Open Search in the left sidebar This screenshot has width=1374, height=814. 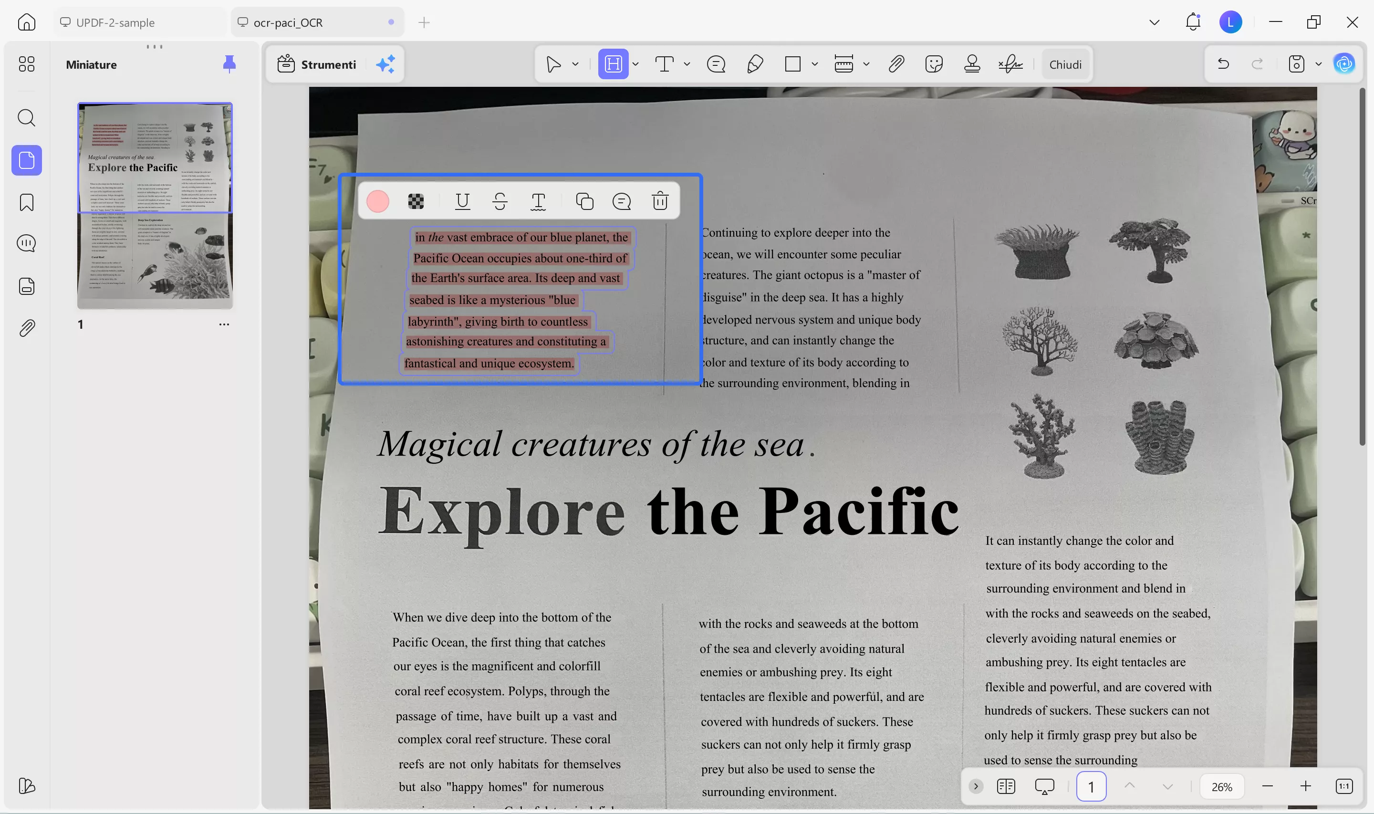tap(26, 118)
